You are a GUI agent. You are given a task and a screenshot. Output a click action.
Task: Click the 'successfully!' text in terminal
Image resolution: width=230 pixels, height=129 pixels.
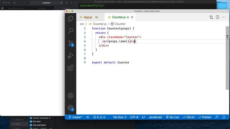(92, 6)
